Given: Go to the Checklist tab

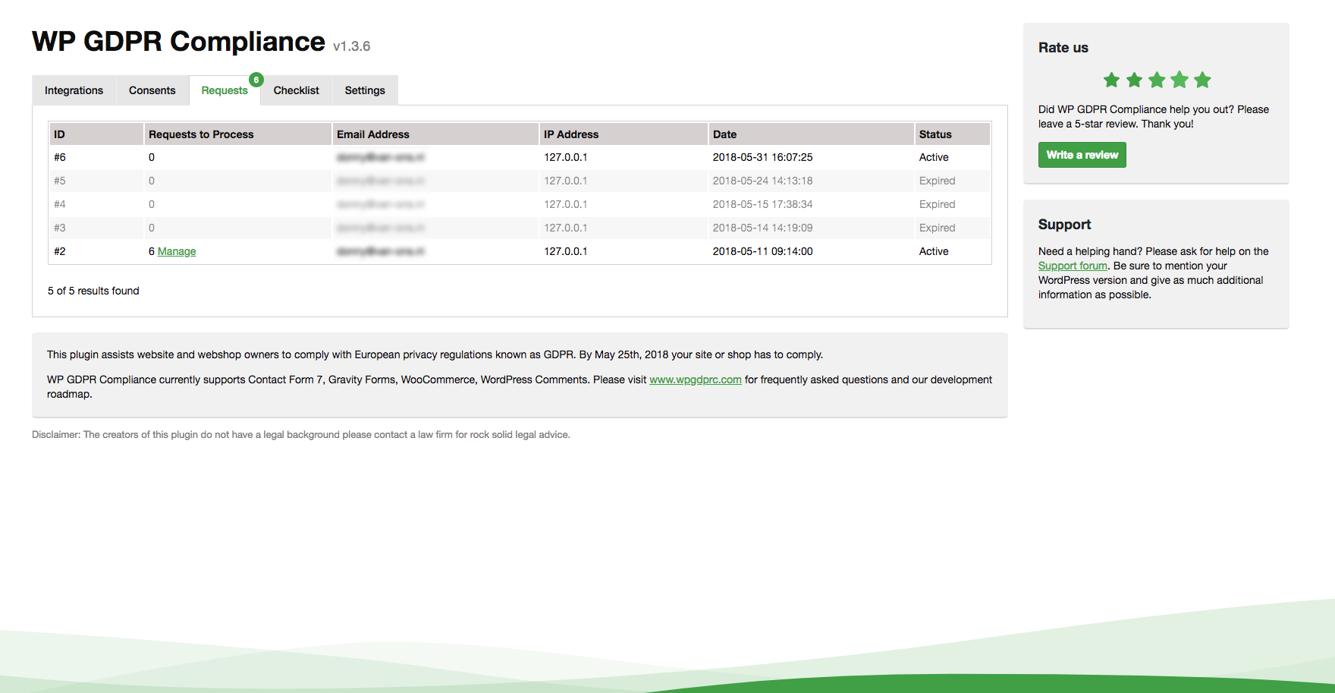Looking at the screenshot, I should 296,90.
